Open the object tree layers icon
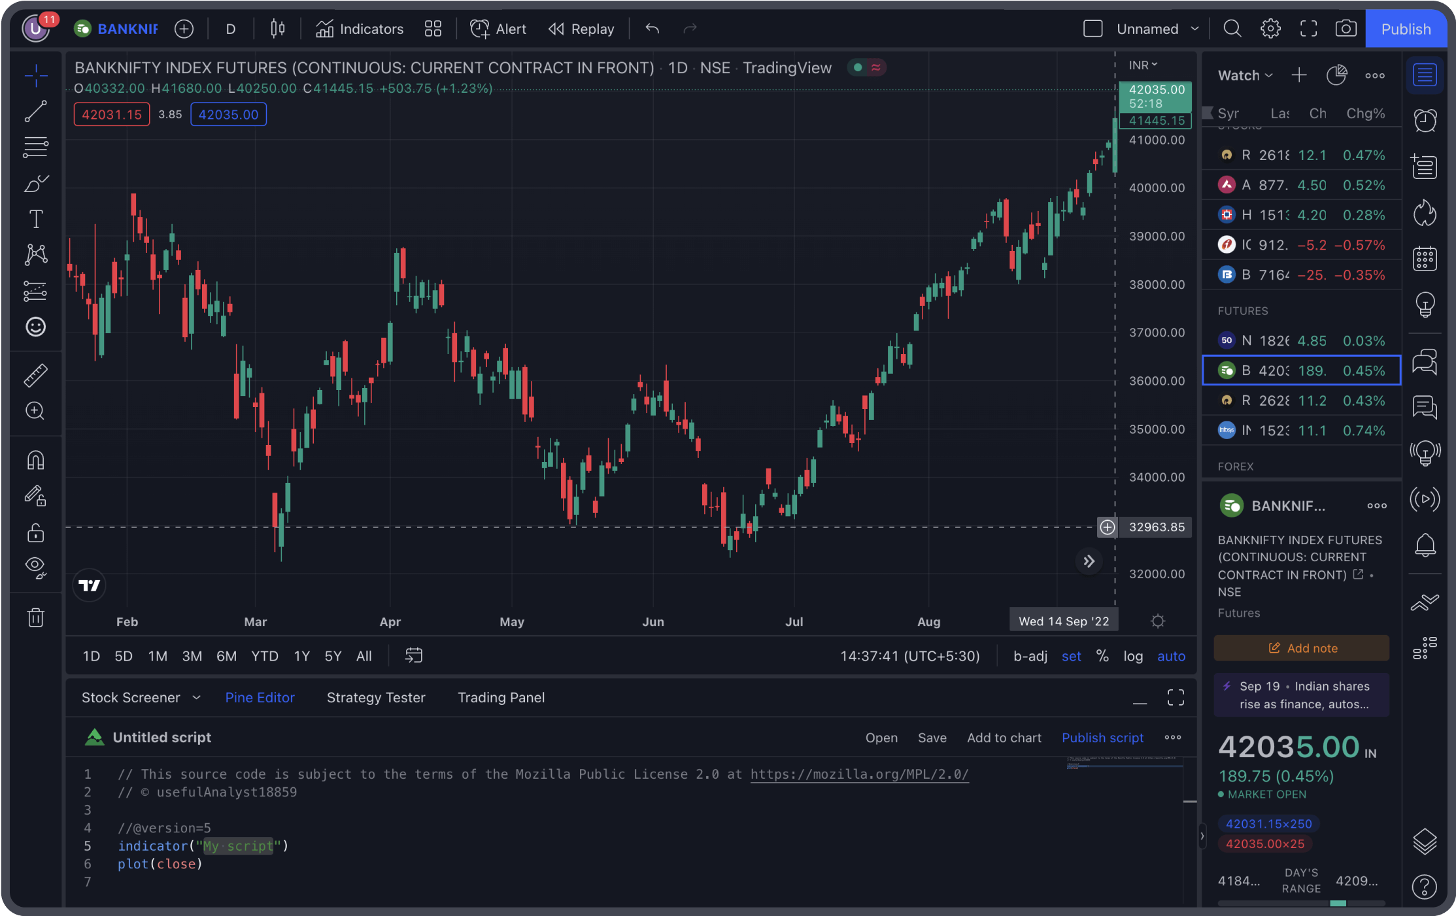 1425,841
